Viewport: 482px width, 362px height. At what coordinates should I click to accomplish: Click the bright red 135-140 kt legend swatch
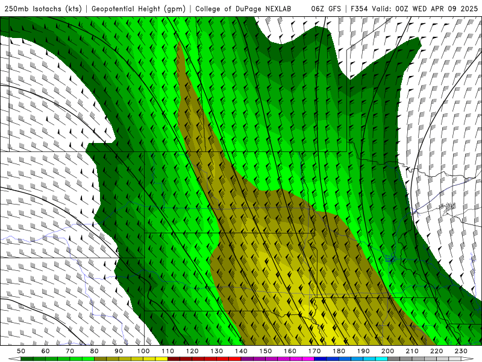(x=235, y=359)
